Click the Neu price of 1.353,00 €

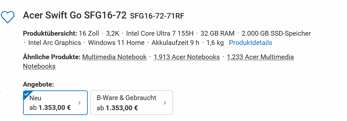tap(55, 108)
